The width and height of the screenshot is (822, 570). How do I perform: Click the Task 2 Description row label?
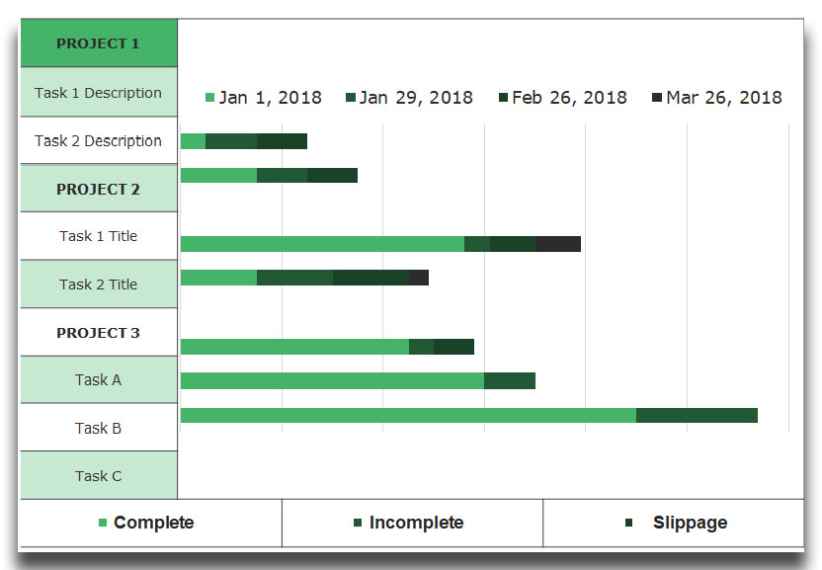tap(98, 141)
